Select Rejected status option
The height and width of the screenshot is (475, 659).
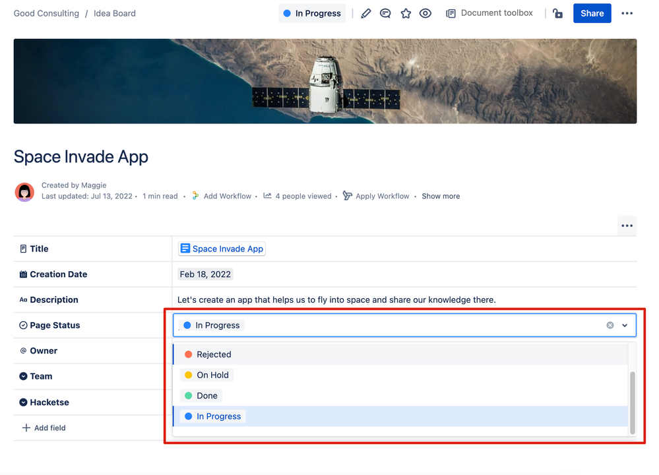tap(400, 354)
